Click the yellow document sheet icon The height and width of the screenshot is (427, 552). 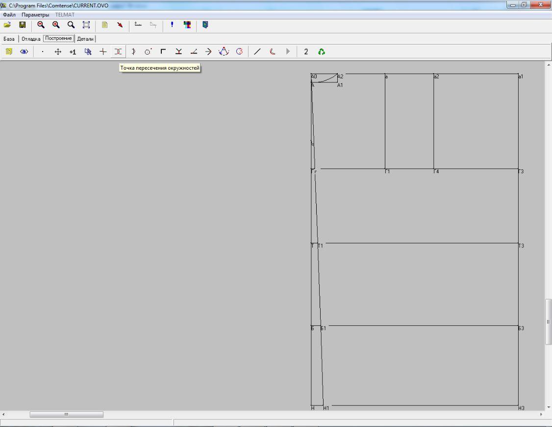(104, 25)
